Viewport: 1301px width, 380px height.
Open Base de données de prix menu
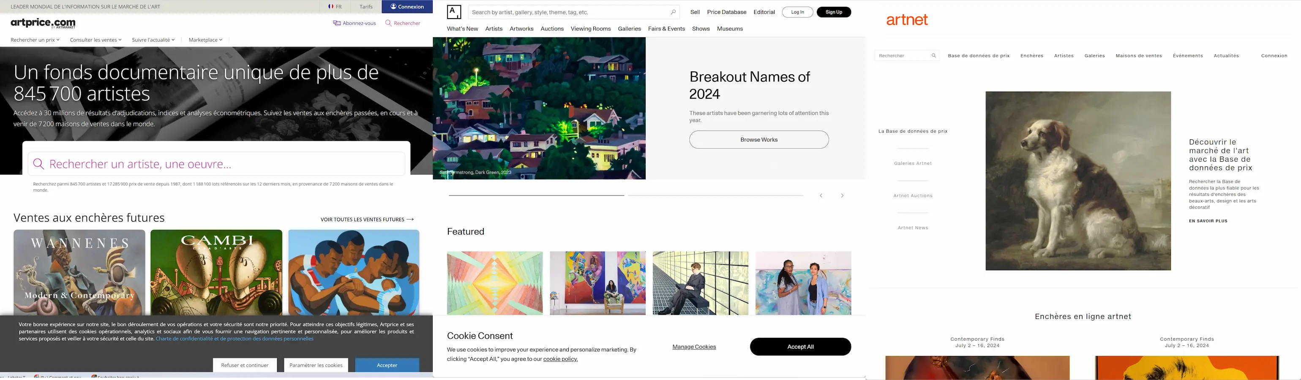coord(978,56)
